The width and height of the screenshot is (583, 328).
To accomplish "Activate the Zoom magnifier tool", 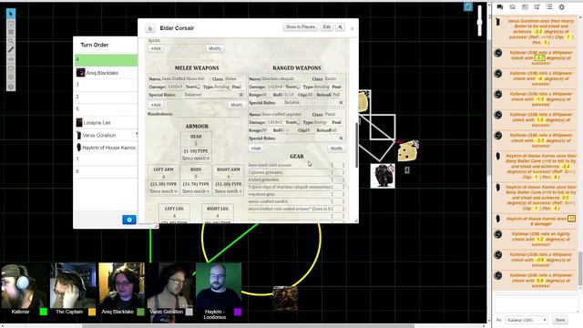I will point(11,41).
